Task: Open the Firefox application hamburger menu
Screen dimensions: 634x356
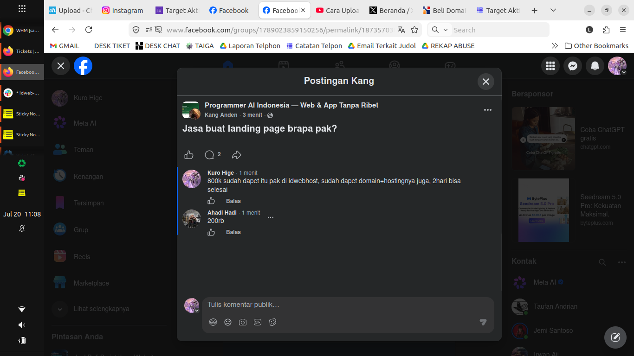Action: click(623, 30)
